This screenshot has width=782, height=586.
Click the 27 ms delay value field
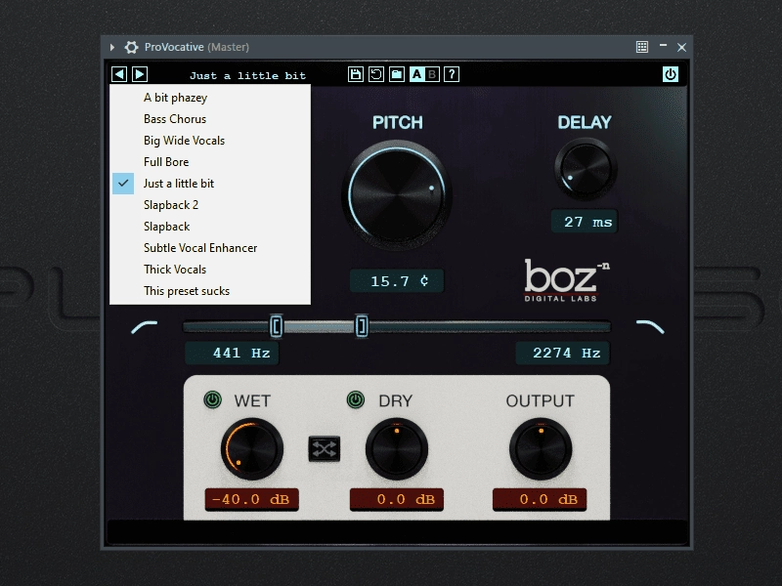tap(585, 222)
